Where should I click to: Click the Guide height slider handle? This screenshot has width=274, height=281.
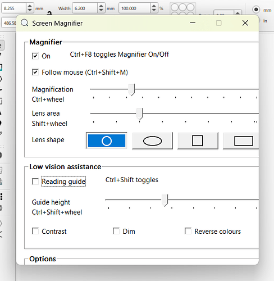165,200
